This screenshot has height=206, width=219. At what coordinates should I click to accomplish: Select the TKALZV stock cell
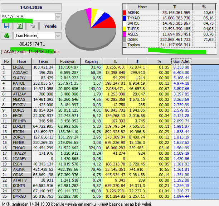(21, 153)
